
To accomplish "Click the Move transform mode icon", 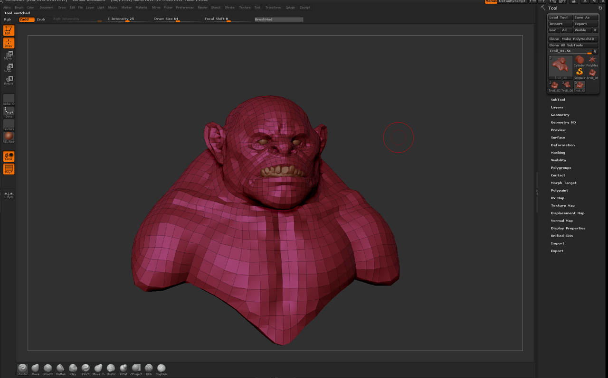I will (x=9, y=55).
